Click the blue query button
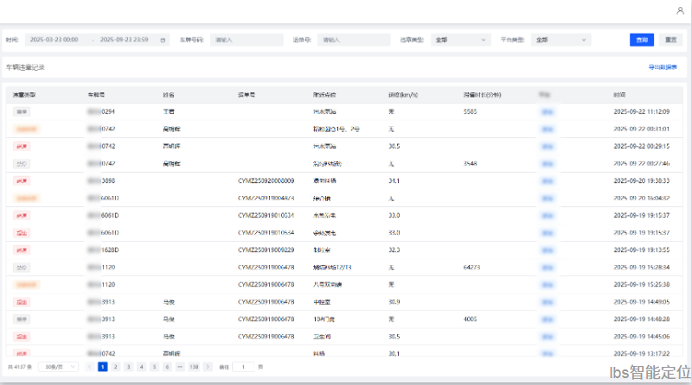Viewport: 692px width, 385px height. (642, 40)
